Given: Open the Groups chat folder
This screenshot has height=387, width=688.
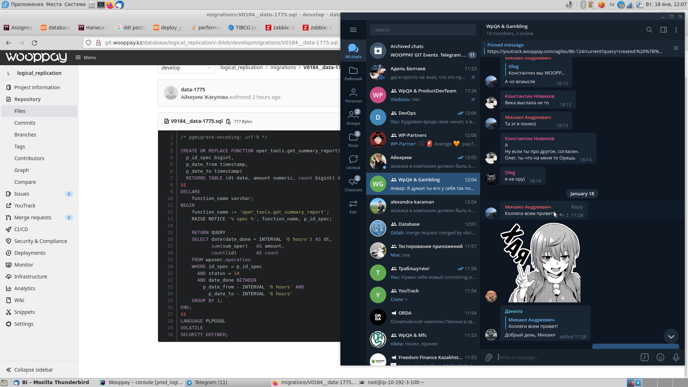Looking at the screenshot, I should point(353,118).
